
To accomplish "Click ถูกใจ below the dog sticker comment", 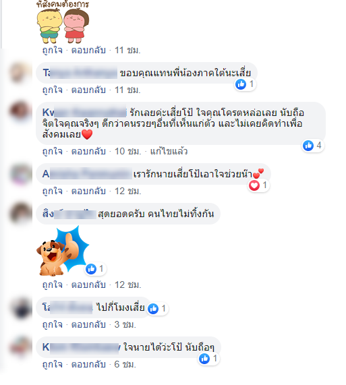I will coord(53,285).
